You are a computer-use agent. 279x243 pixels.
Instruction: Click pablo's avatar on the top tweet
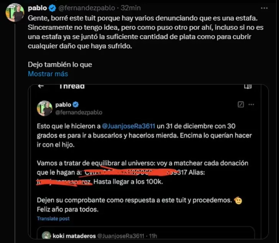coord(15,13)
